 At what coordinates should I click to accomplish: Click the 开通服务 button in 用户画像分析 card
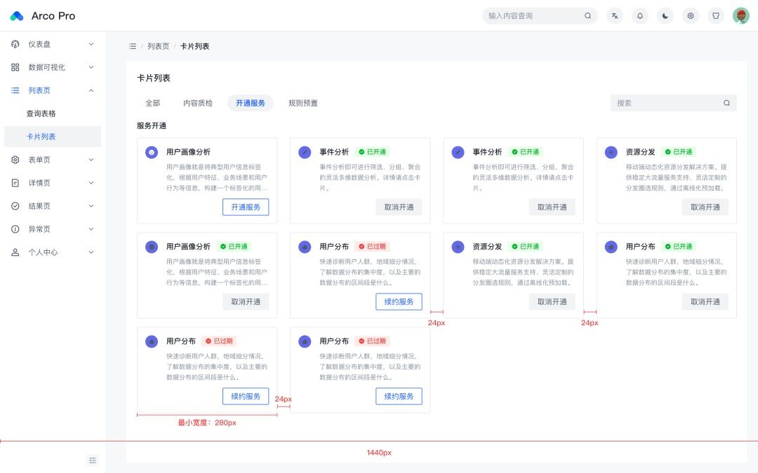(x=246, y=207)
